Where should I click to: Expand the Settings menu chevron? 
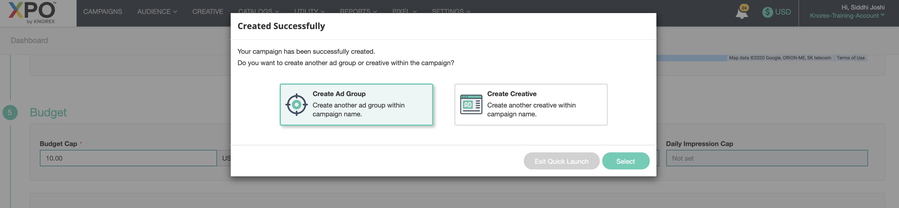[468, 11]
